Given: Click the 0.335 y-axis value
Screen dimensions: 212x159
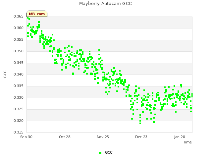Looking at the screenshot, I should [19, 86].
